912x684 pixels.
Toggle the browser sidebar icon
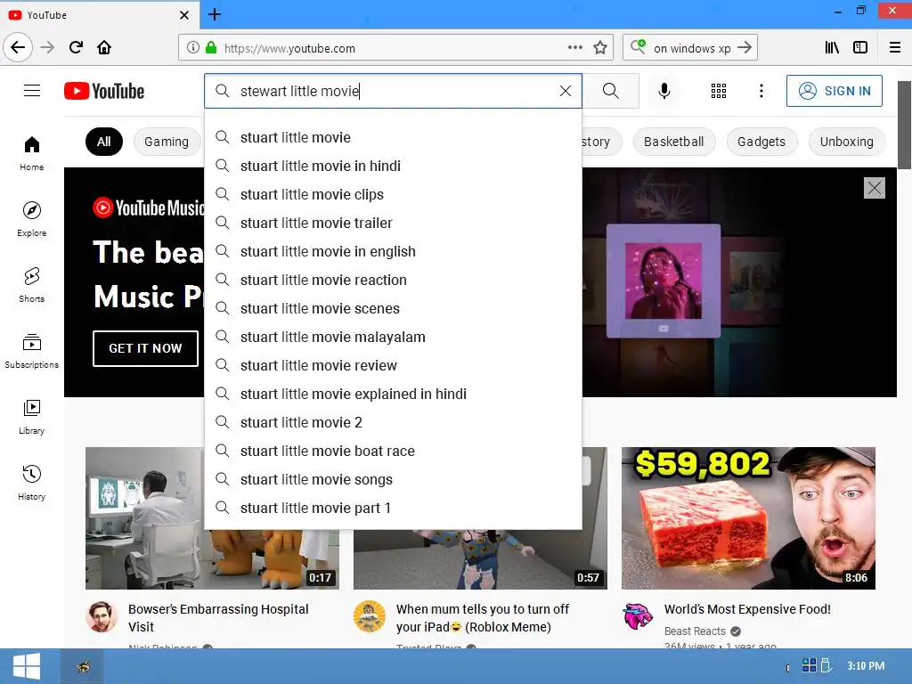860,48
